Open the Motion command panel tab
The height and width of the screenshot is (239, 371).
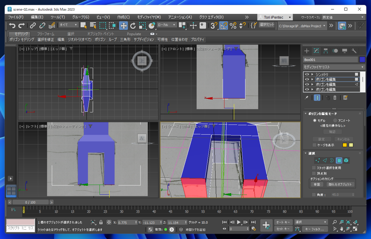click(x=335, y=51)
